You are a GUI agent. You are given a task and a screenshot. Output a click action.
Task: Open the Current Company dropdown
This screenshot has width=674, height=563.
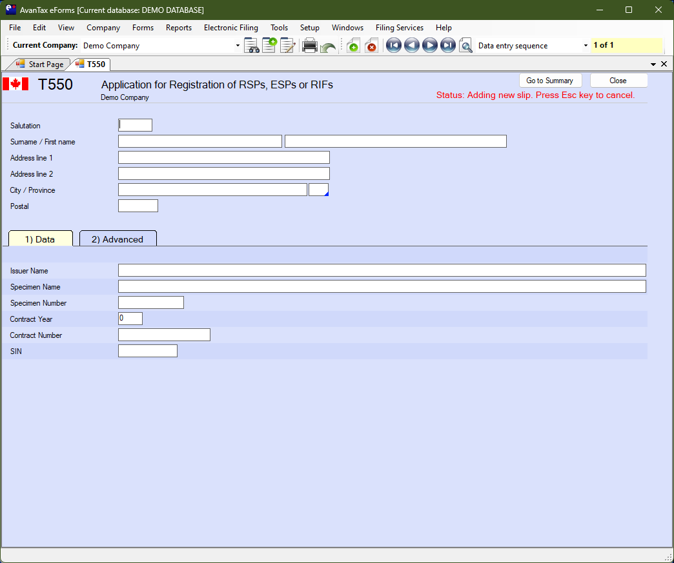pos(238,46)
